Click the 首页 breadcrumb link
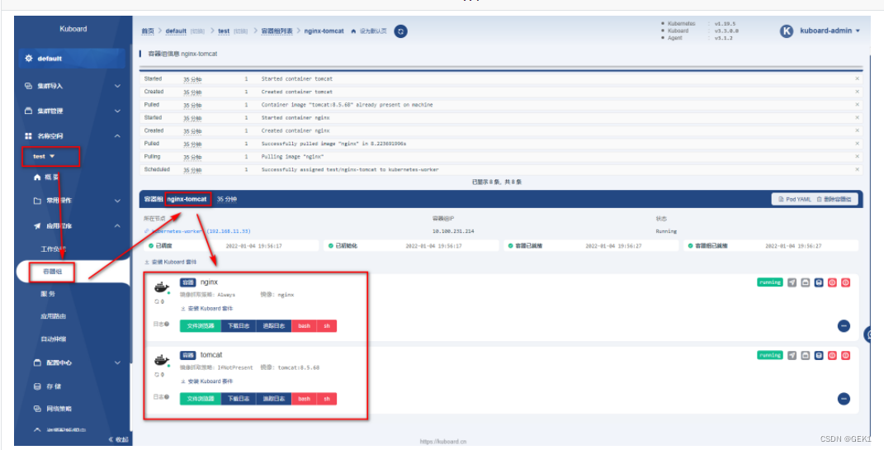 click(x=147, y=31)
